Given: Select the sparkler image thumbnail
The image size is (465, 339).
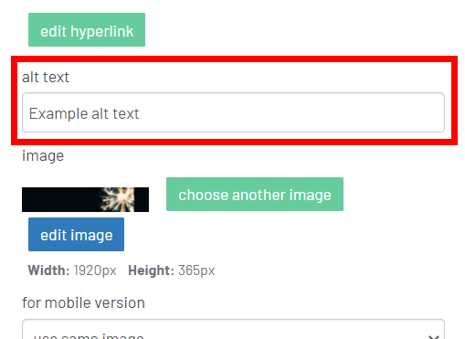Looking at the screenshot, I should coord(85,199).
